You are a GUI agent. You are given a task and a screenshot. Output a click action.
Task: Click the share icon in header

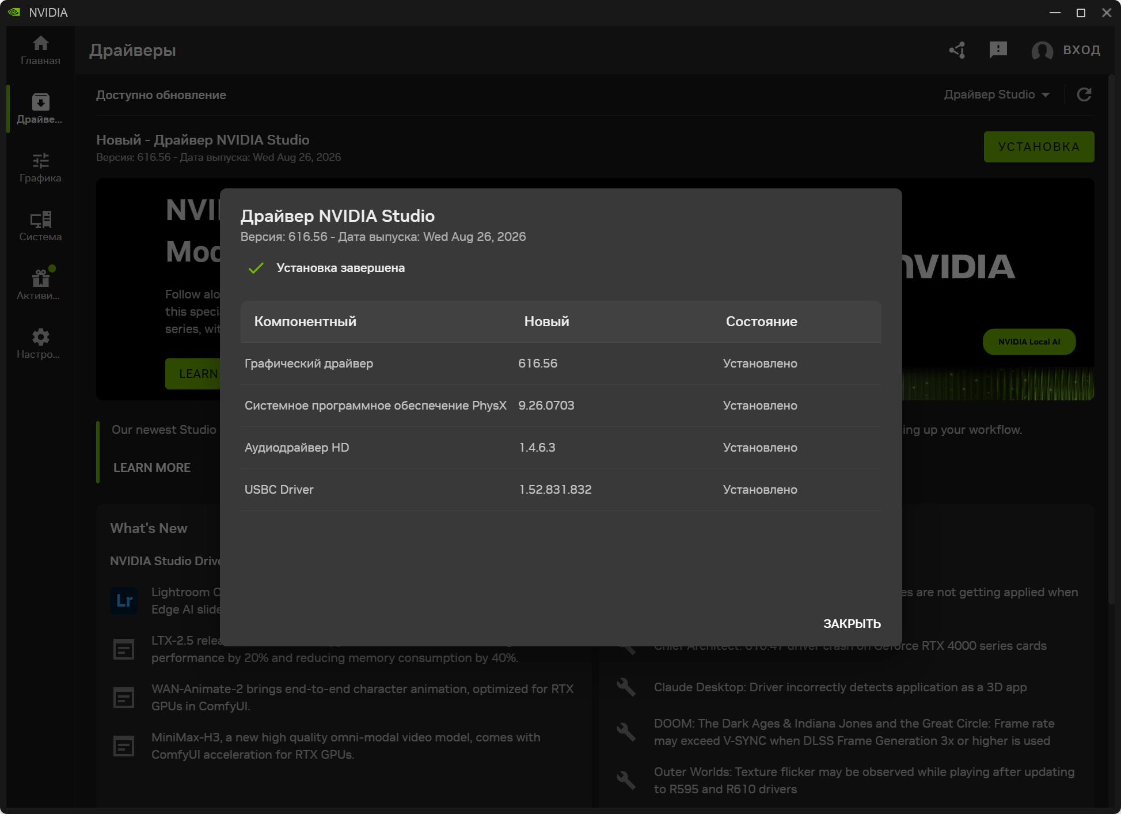pos(957,50)
